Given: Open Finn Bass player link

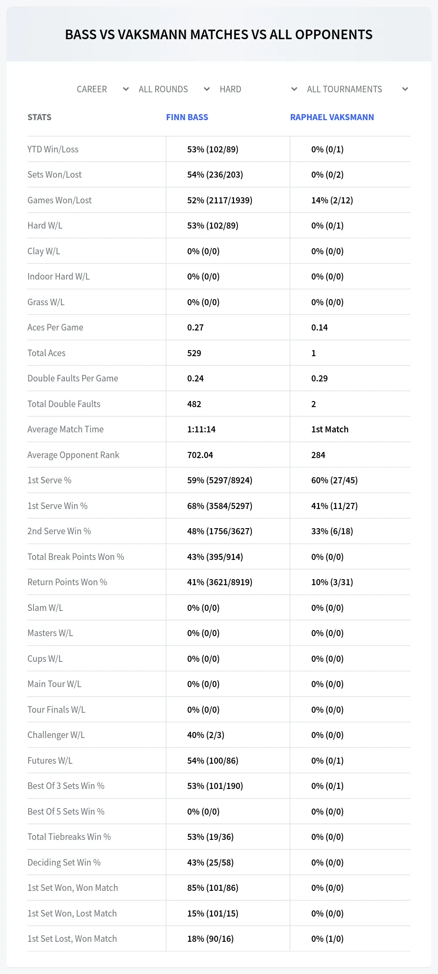Looking at the screenshot, I should point(187,117).
